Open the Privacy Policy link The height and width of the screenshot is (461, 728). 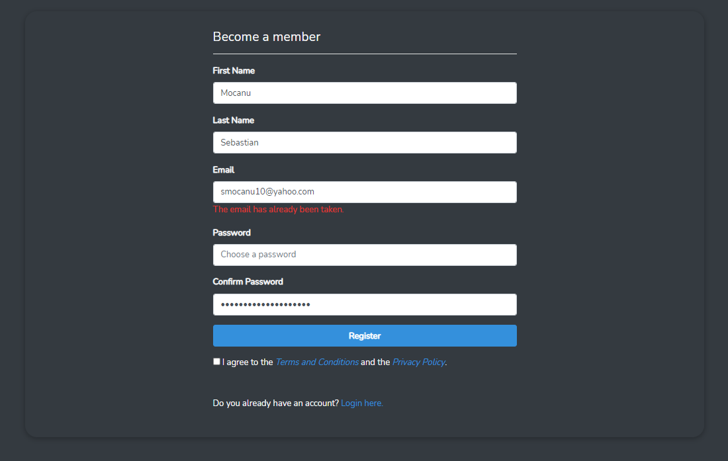point(419,362)
